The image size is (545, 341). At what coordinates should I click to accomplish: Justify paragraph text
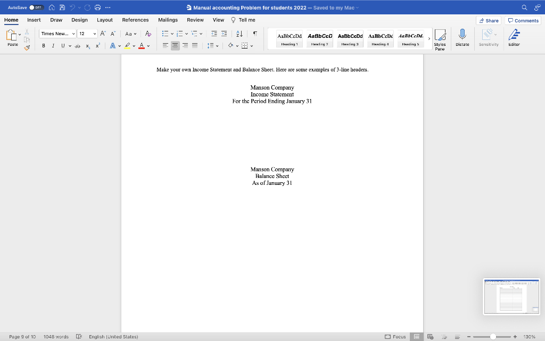click(195, 46)
